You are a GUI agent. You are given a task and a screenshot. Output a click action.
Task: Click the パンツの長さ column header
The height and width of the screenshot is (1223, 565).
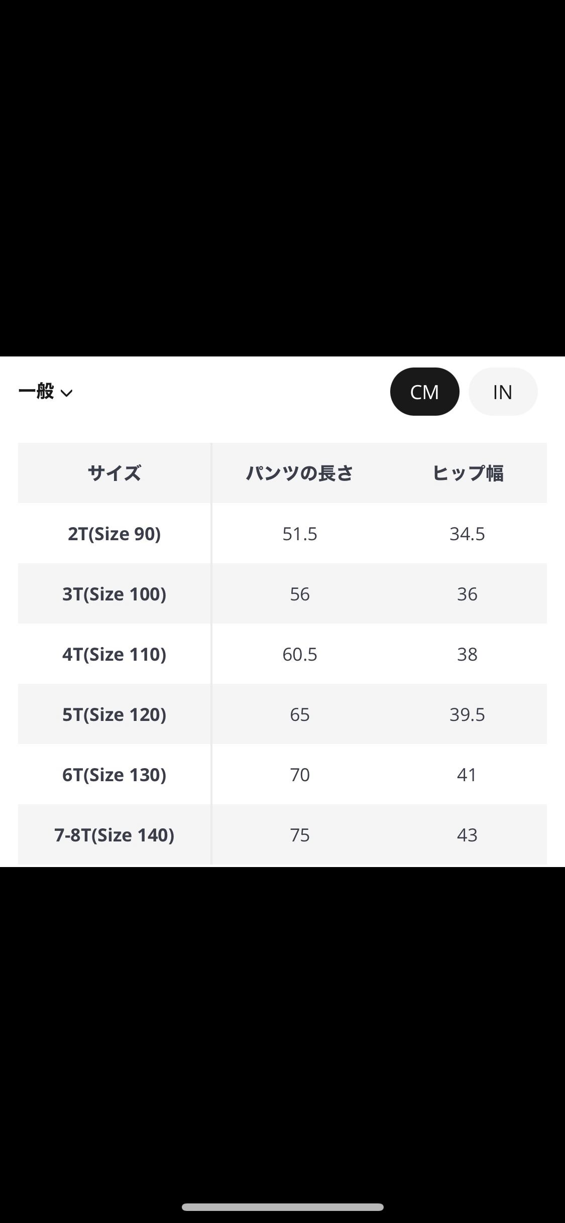[300, 473]
